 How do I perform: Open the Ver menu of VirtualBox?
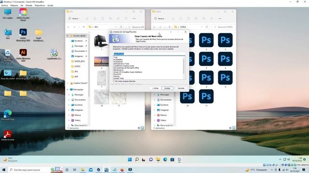[22, 5]
